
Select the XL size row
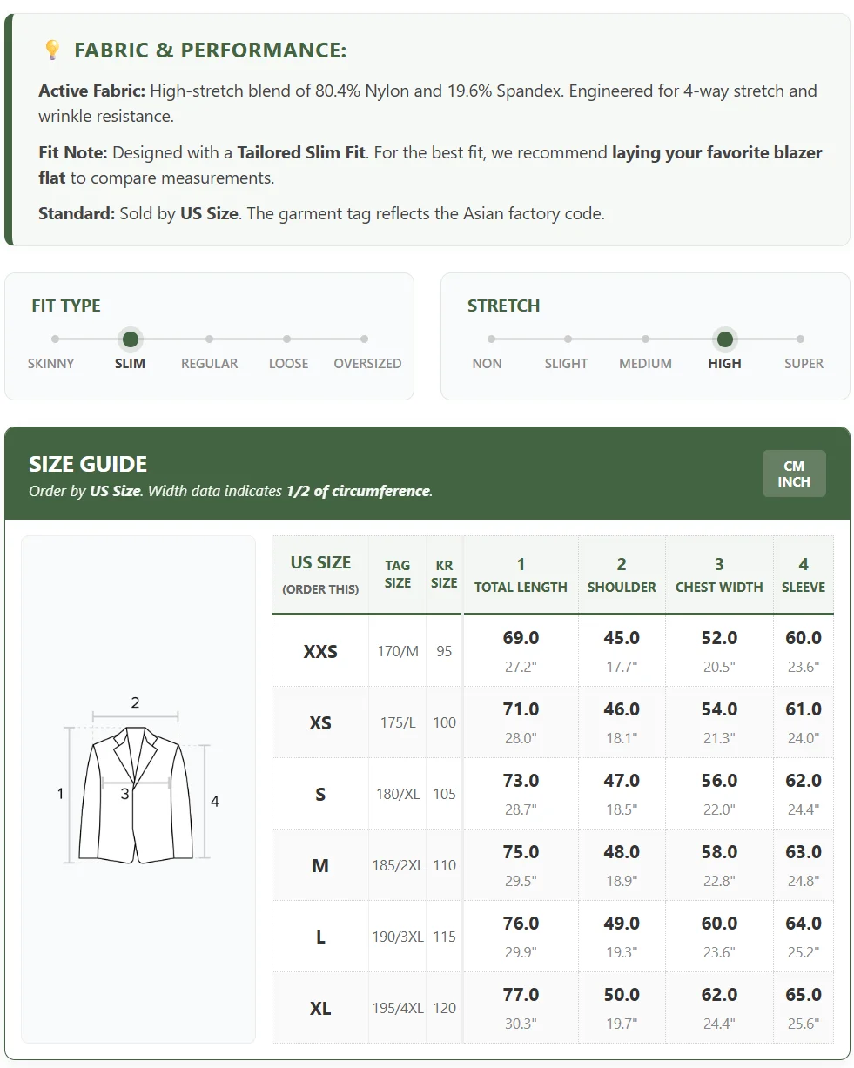tap(553, 1008)
